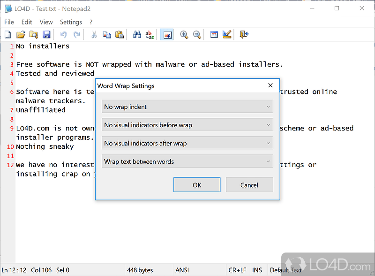Click the Exit door icon
This screenshot has width=375, height=276.
(244, 35)
